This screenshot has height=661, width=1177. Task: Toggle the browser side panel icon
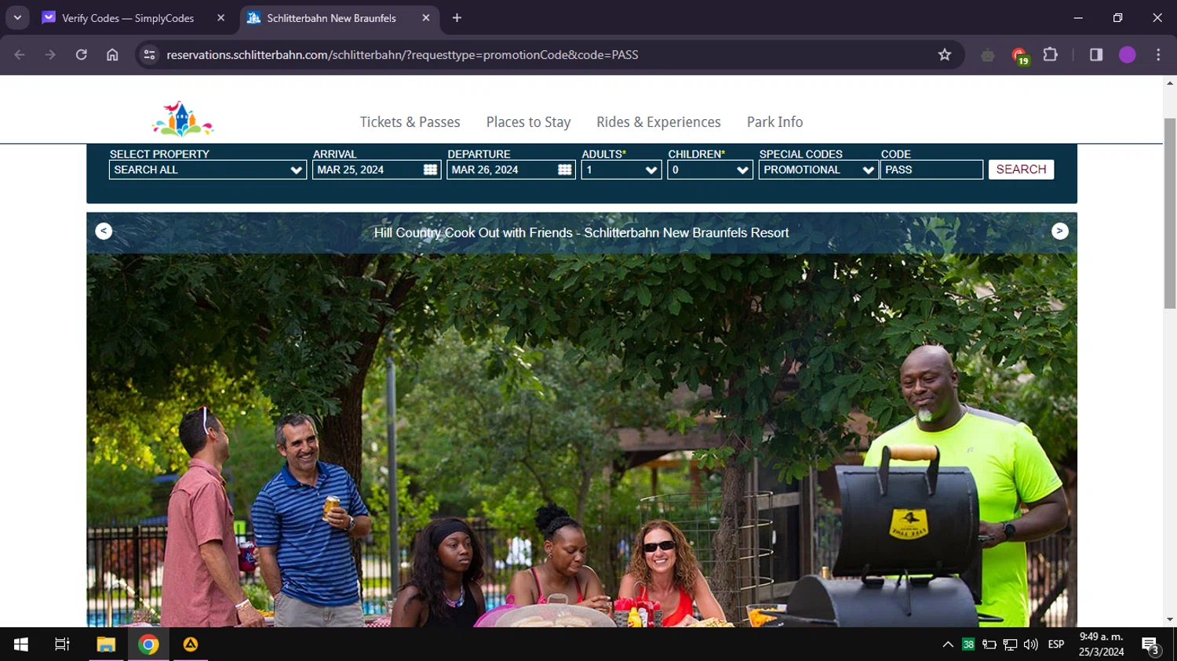[1096, 55]
